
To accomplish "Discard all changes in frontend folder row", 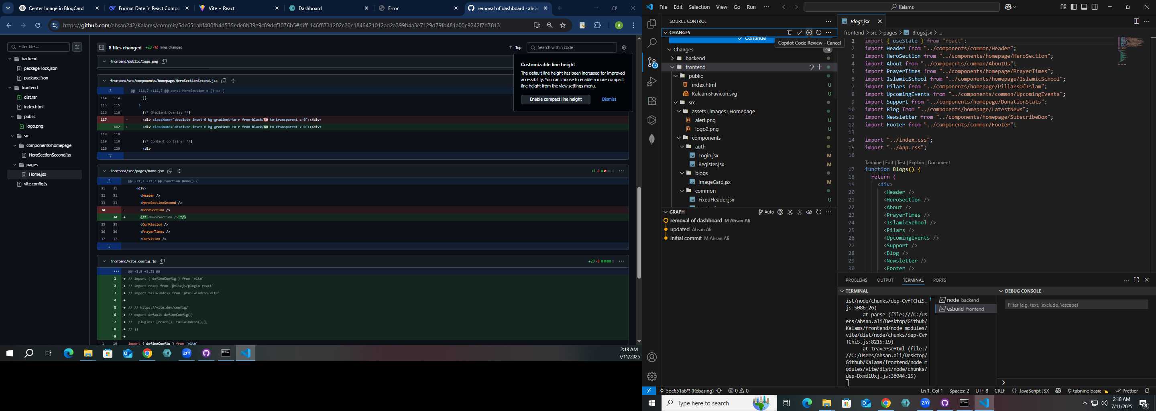I will (x=811, y=67).
